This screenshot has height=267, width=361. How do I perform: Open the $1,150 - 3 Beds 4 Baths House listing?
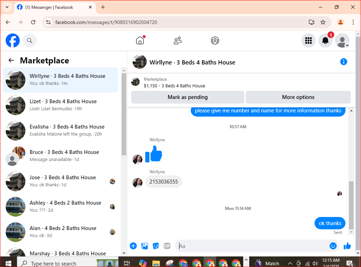174,86
